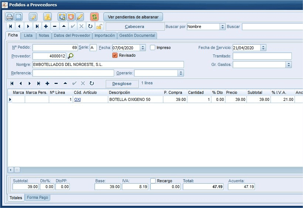The width and height of the screenshot is (303, 208).
Task: Go to last record in the header navigator
Action: point(37,27)
